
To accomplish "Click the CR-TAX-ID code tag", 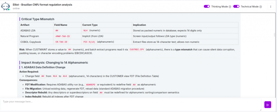I will (x=61, y=42).
